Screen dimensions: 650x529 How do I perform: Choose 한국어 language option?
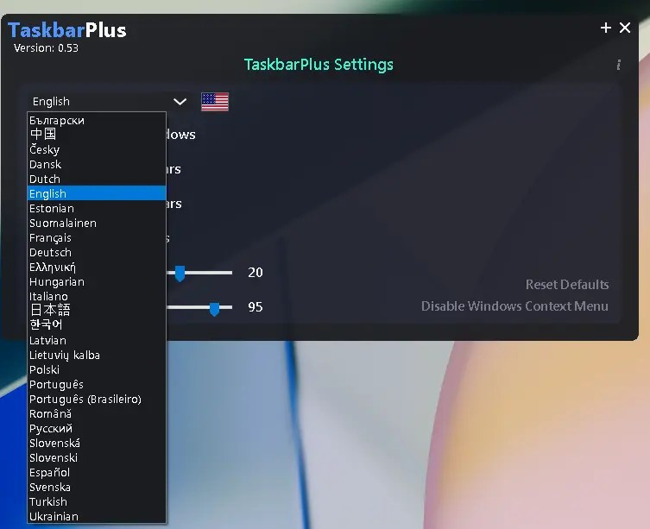(x=97, y=324)
